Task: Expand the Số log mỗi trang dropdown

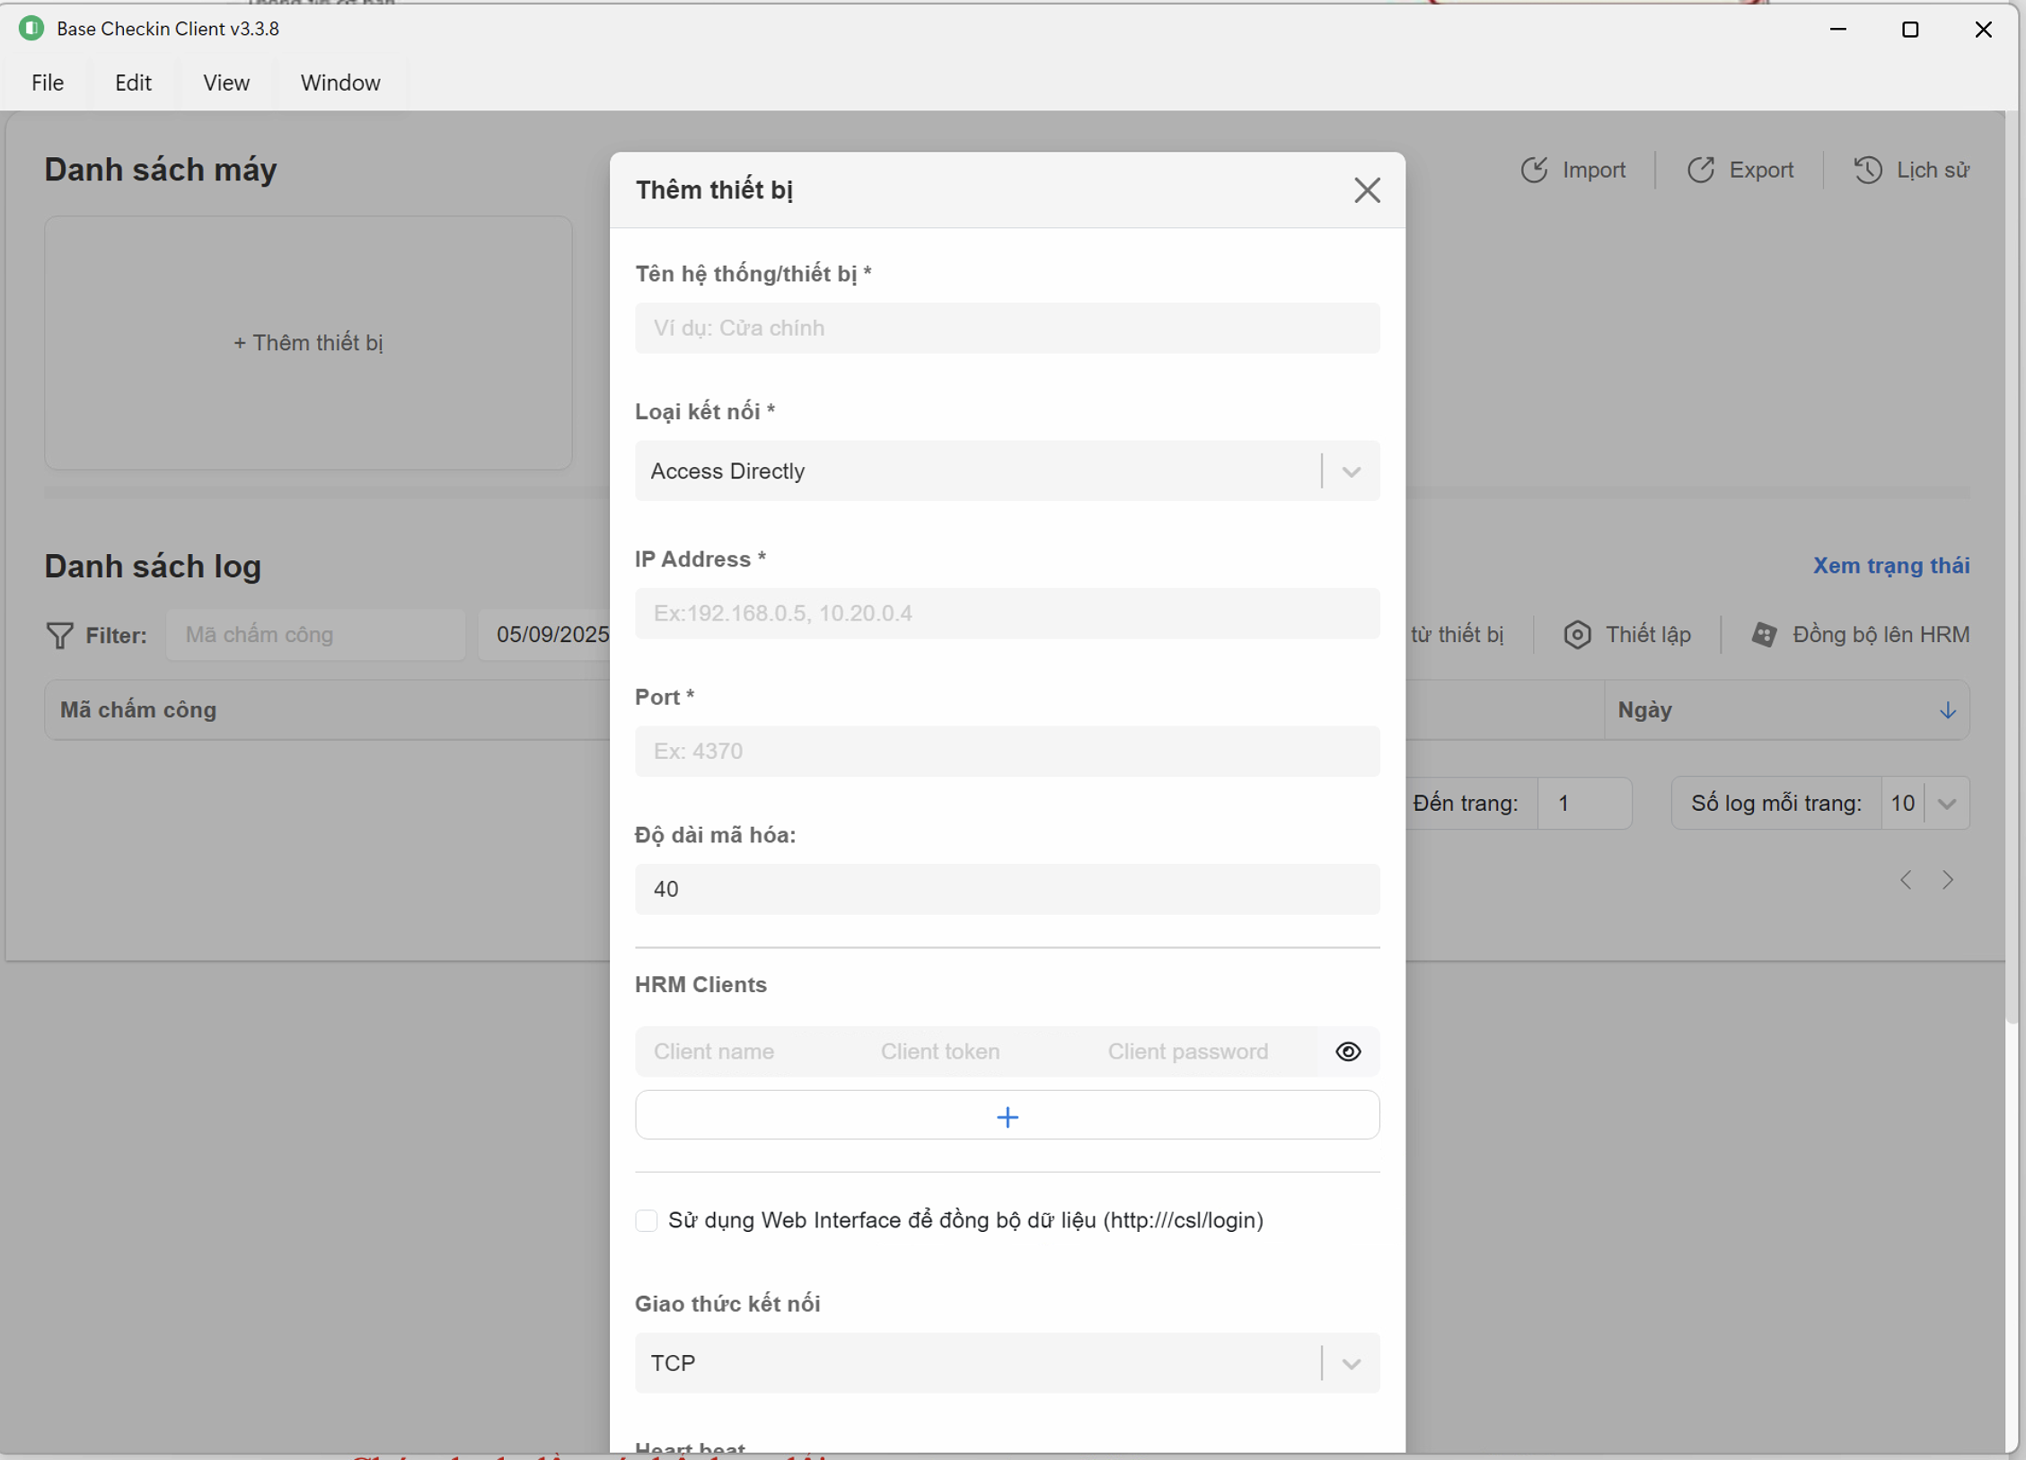Action: (x=1946, y=804)
